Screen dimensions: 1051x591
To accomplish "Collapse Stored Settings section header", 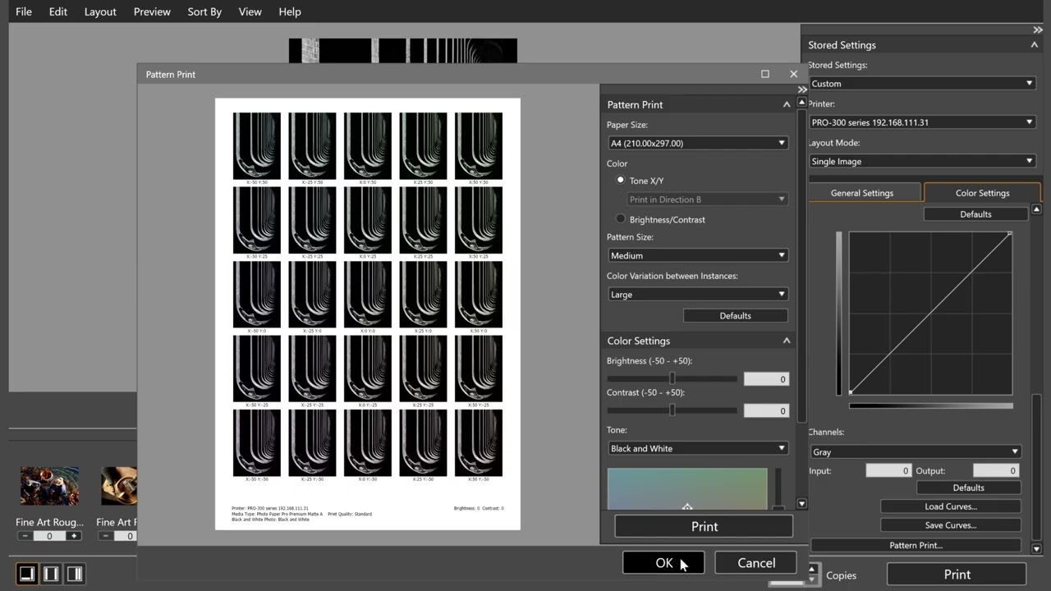I will 1034,45.
